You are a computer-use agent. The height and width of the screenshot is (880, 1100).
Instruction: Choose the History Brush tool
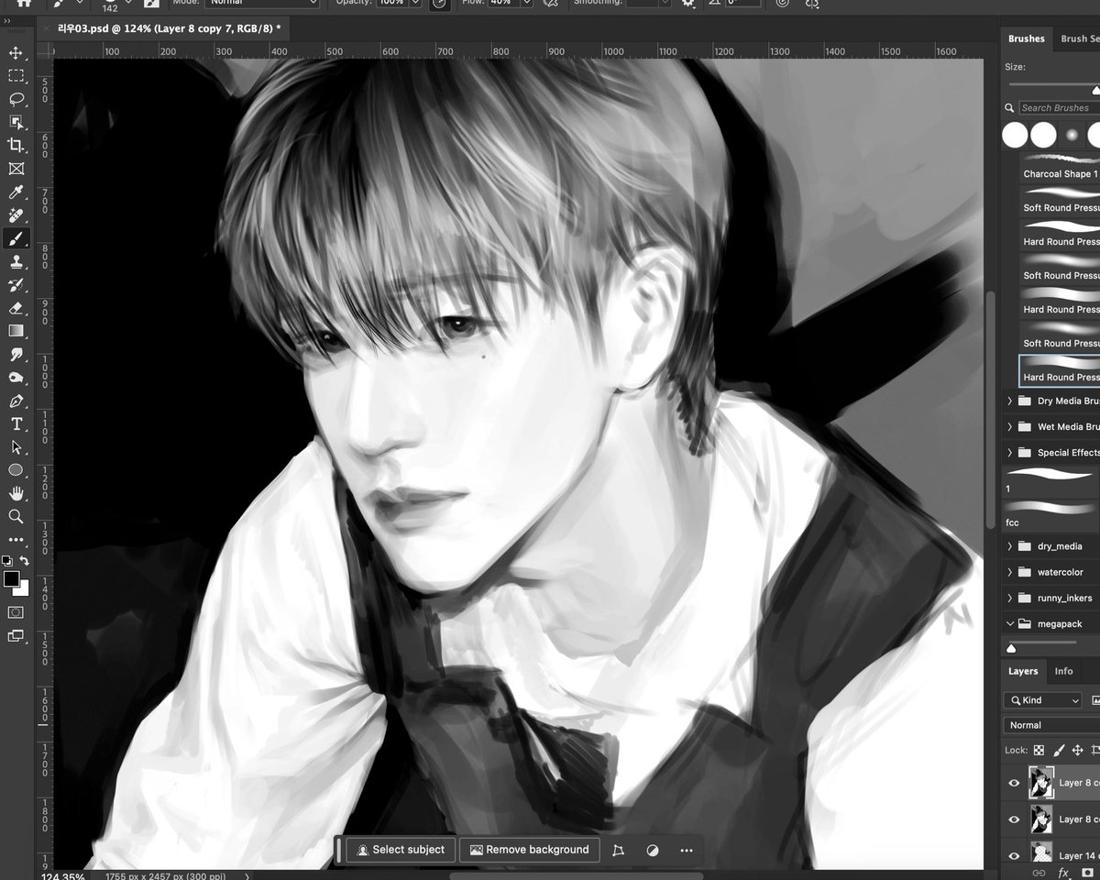[16, 285]
